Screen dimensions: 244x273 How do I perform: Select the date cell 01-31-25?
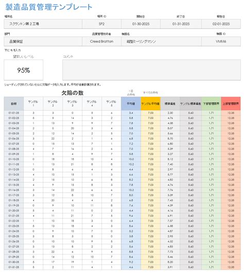tap(14, 267)
